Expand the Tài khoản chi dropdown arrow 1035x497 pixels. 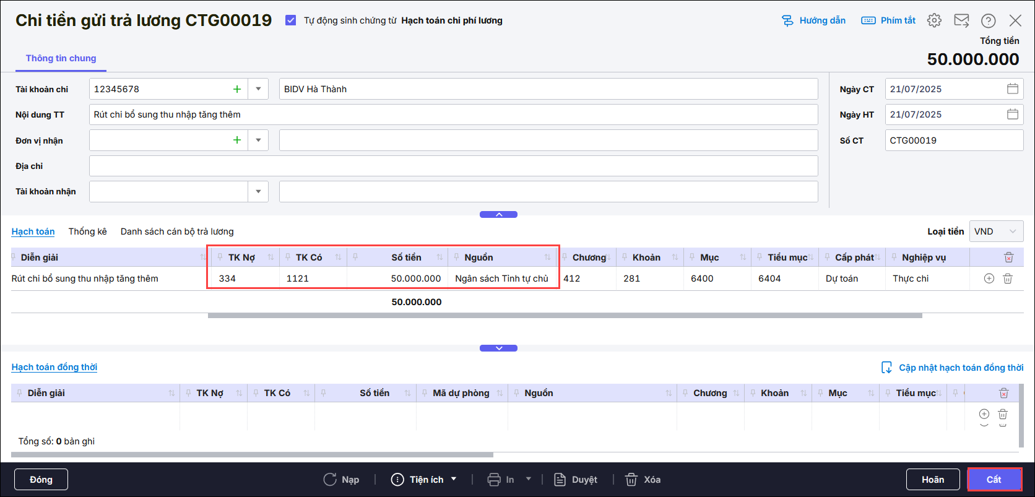click(258, 89)
